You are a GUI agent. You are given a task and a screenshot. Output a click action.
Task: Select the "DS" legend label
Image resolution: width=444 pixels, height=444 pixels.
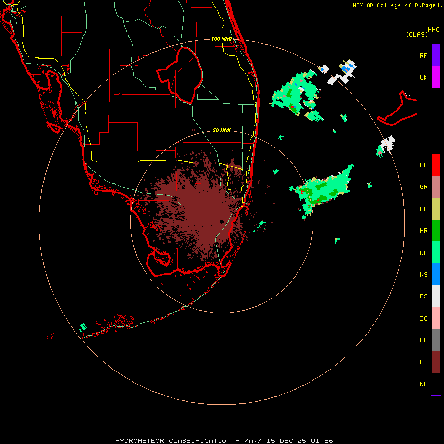(x=423, y=296)
